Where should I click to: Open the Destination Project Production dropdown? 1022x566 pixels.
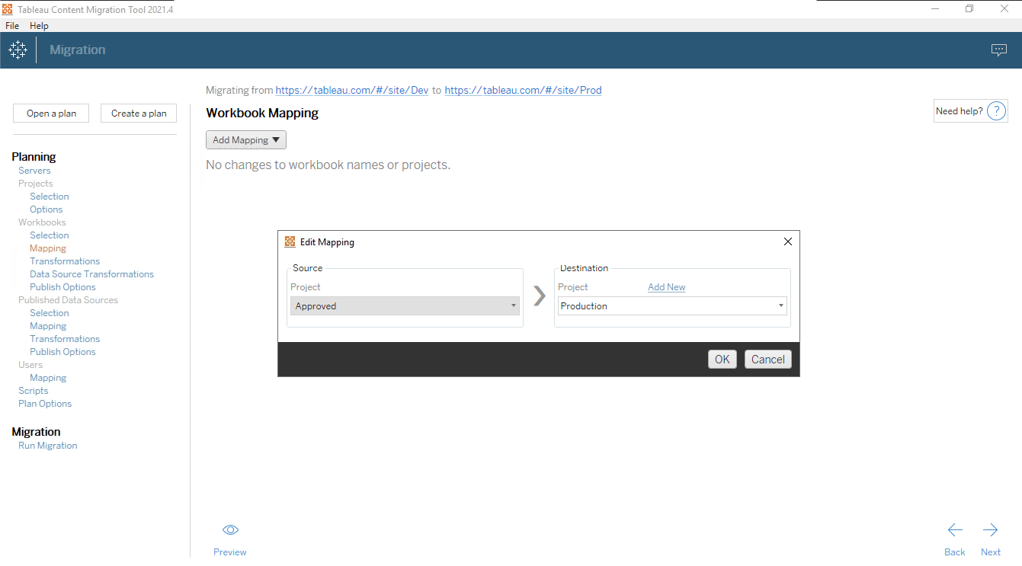point(672,306)
